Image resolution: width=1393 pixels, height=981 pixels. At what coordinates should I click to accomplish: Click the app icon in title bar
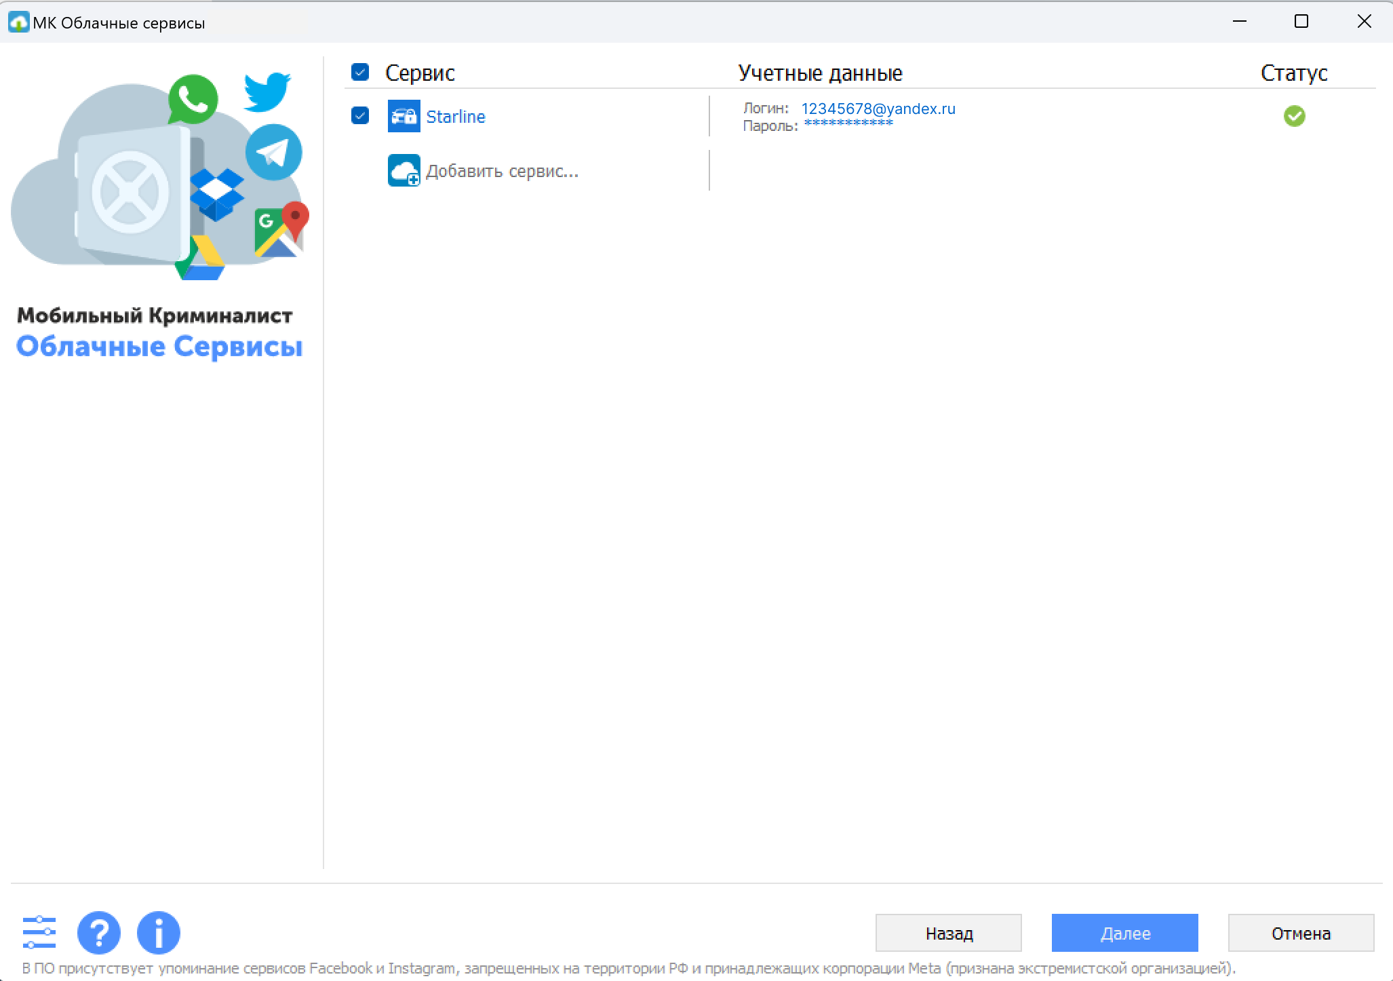tap(18, 22)
